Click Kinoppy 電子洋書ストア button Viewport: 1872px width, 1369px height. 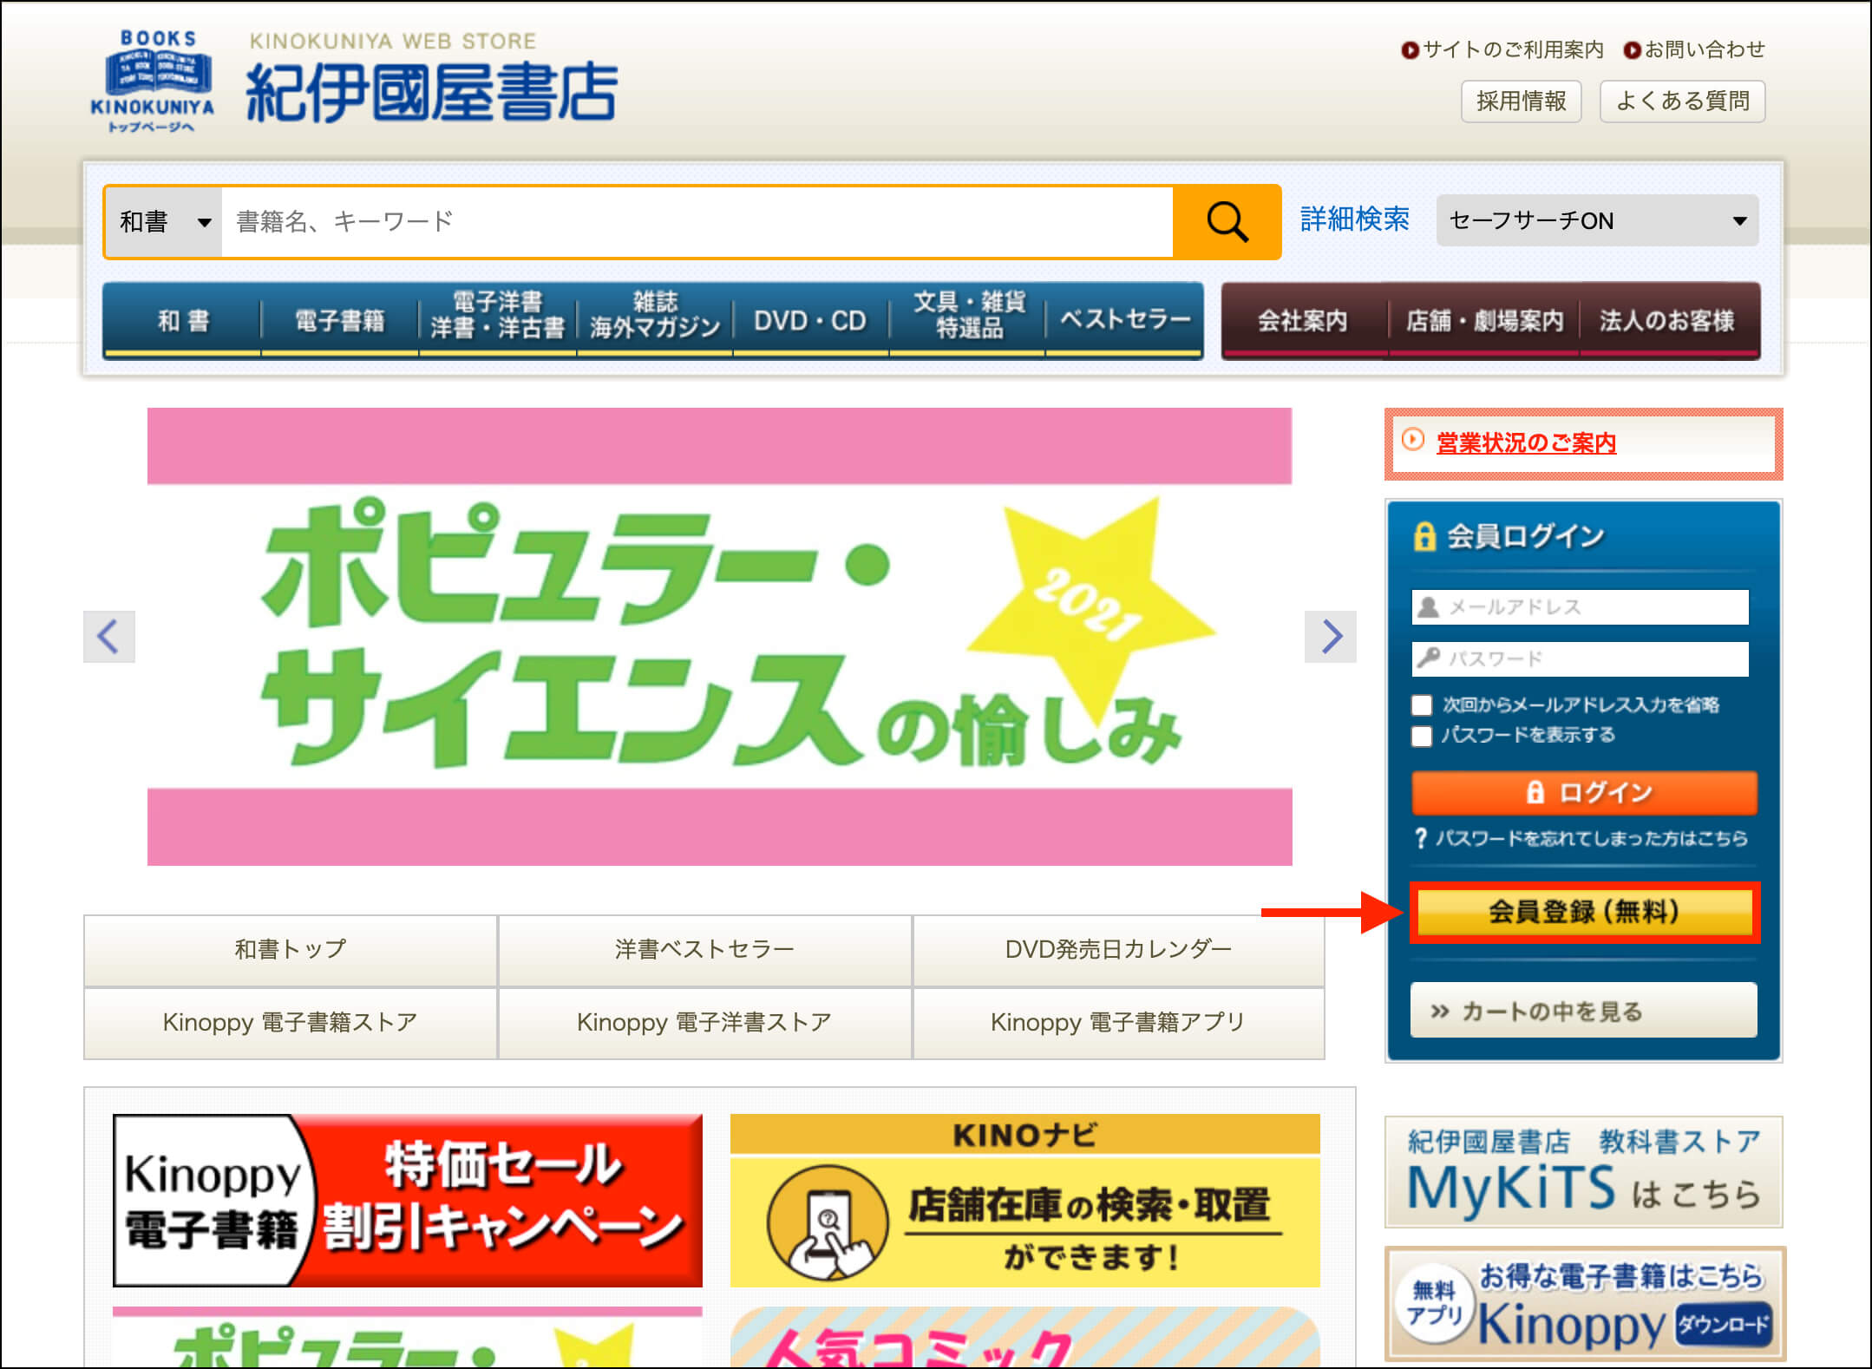(704, 1023)
